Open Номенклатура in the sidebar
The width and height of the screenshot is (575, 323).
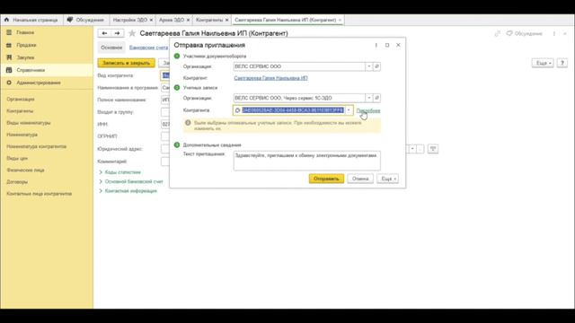tap(22, 135)
